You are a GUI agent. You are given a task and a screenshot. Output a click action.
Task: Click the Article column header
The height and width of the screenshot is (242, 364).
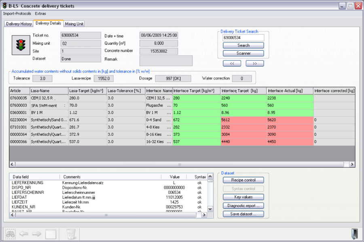pyautogui.click(x=20, y=91)
